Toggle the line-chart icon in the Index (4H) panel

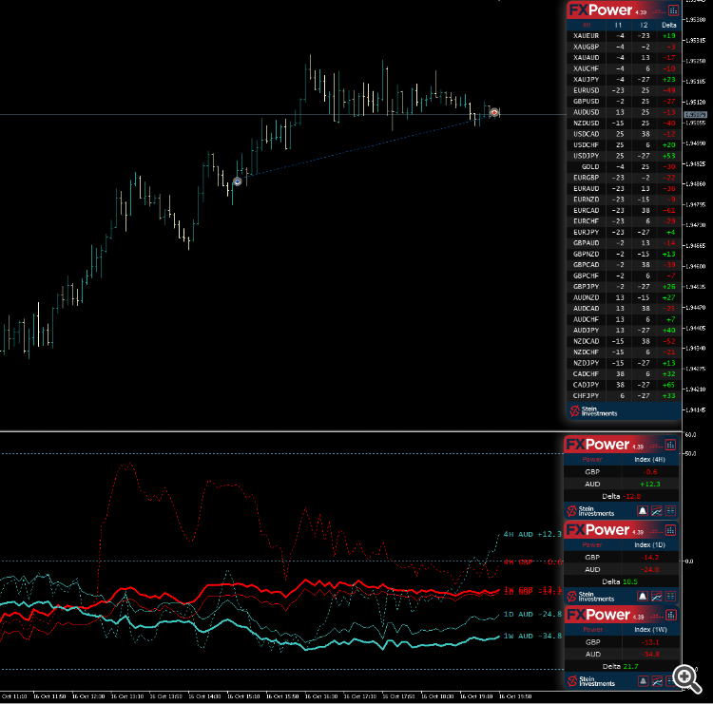pos(657,511)
